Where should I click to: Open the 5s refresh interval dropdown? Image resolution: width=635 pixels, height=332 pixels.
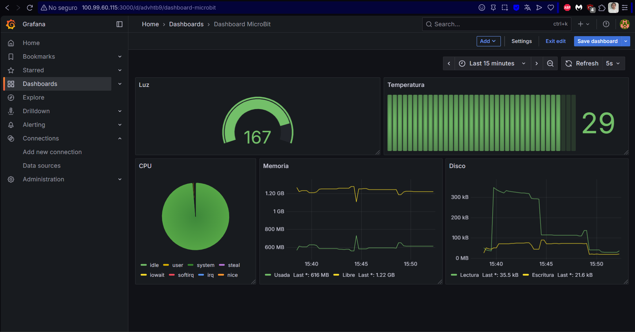(613, 63)
